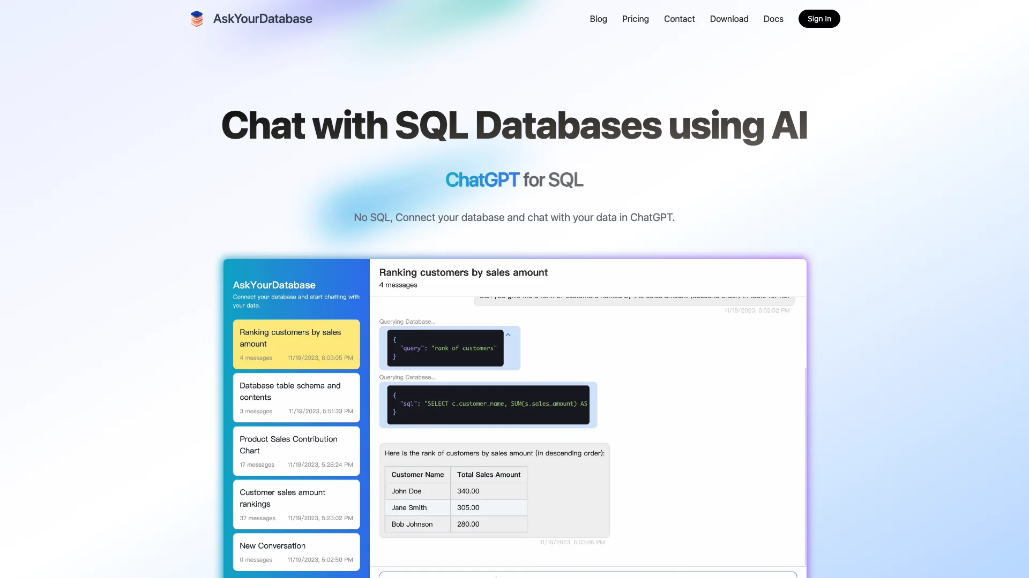Click the '340.00' sales amount cell

click(x=489, y=491)
